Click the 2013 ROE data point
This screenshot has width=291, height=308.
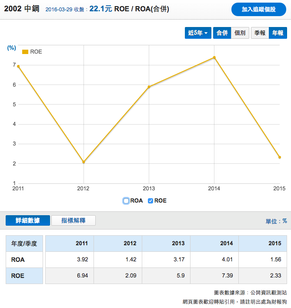click(149, 87)
